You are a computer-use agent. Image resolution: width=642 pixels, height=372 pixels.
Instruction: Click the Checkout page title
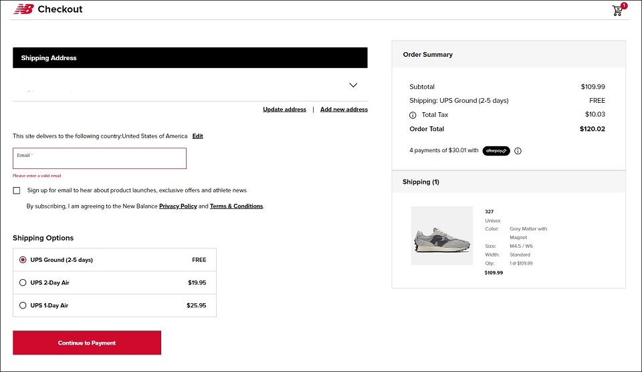60,9
